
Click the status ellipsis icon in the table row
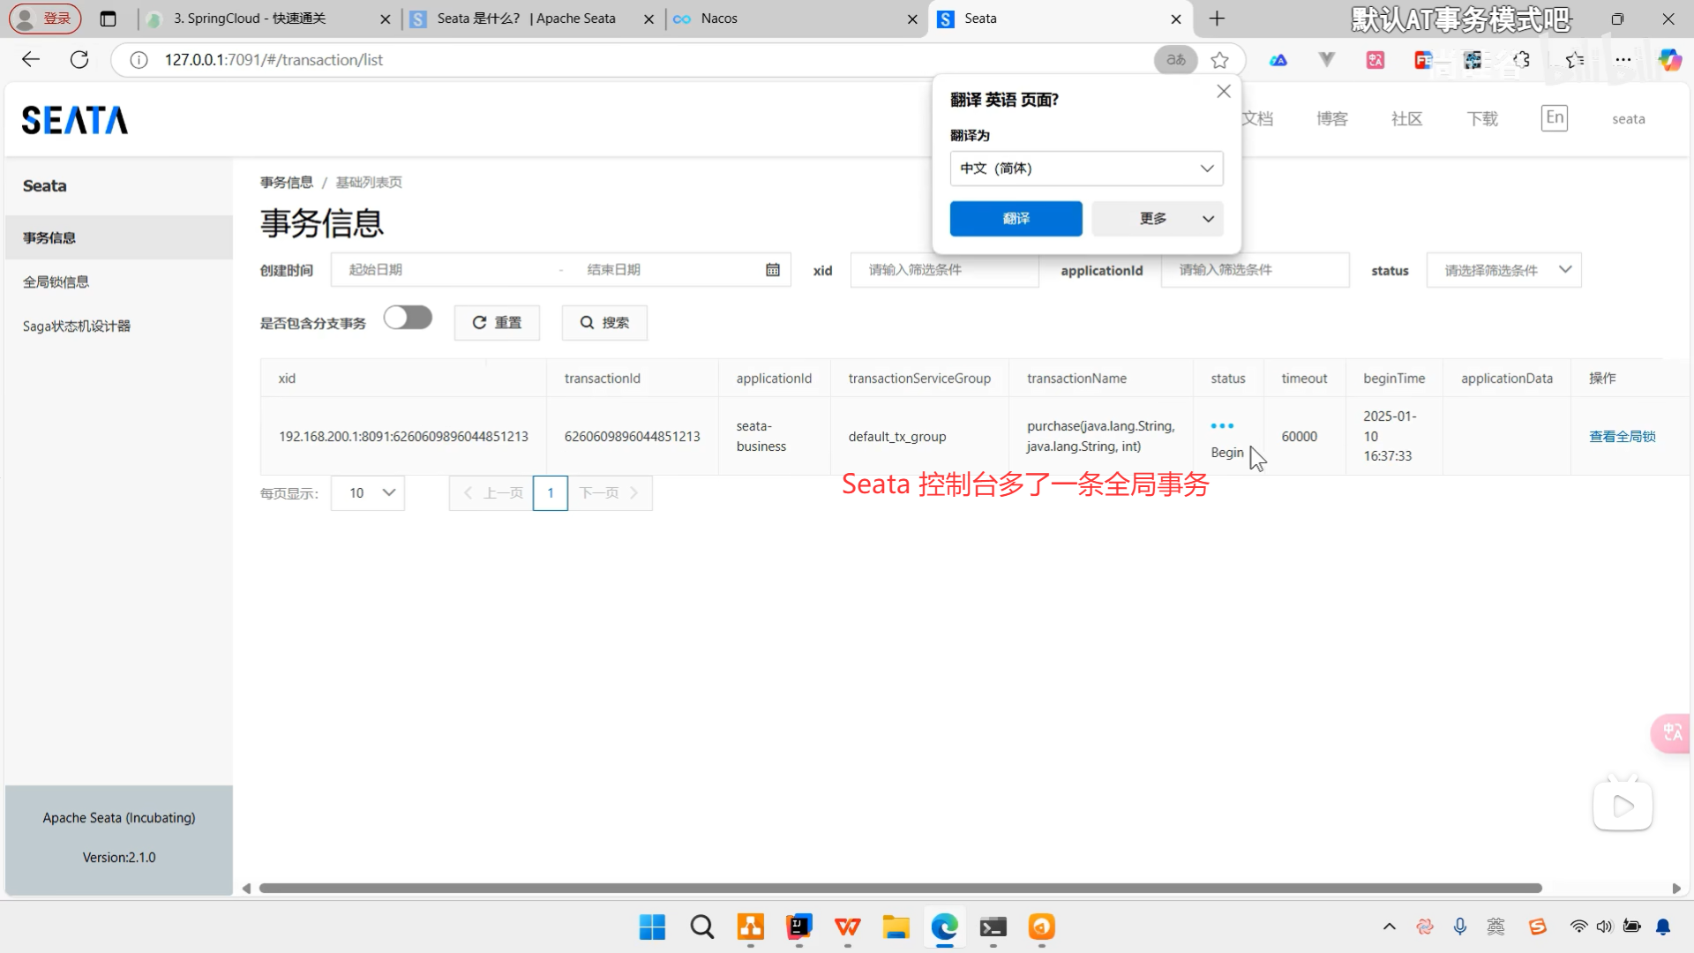click(1222, 425)
